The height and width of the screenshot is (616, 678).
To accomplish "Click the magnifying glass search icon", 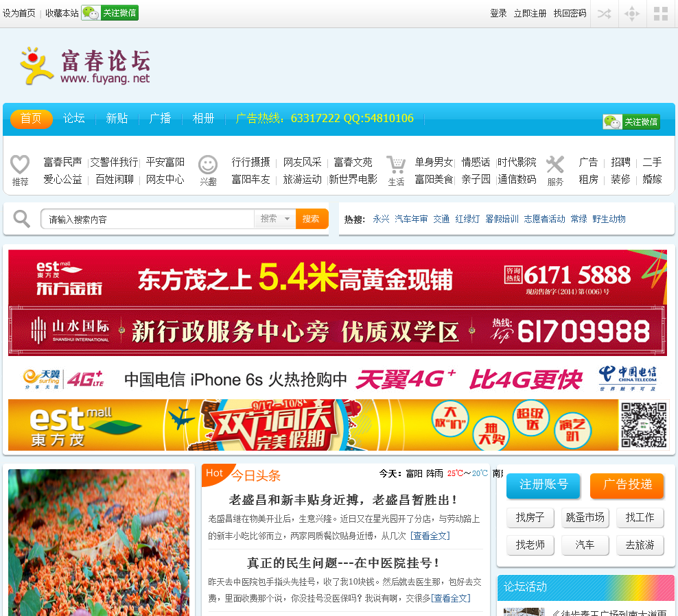I will click(22, 219).
